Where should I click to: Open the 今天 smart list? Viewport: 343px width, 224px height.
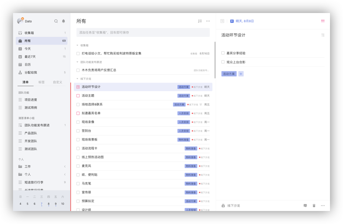click(x=28, y=49)
